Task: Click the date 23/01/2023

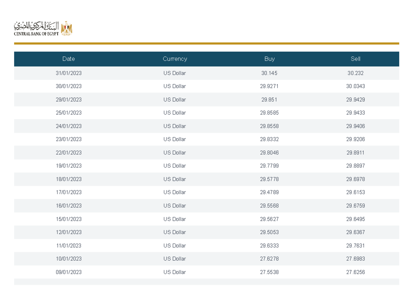Action: (68, 139)
